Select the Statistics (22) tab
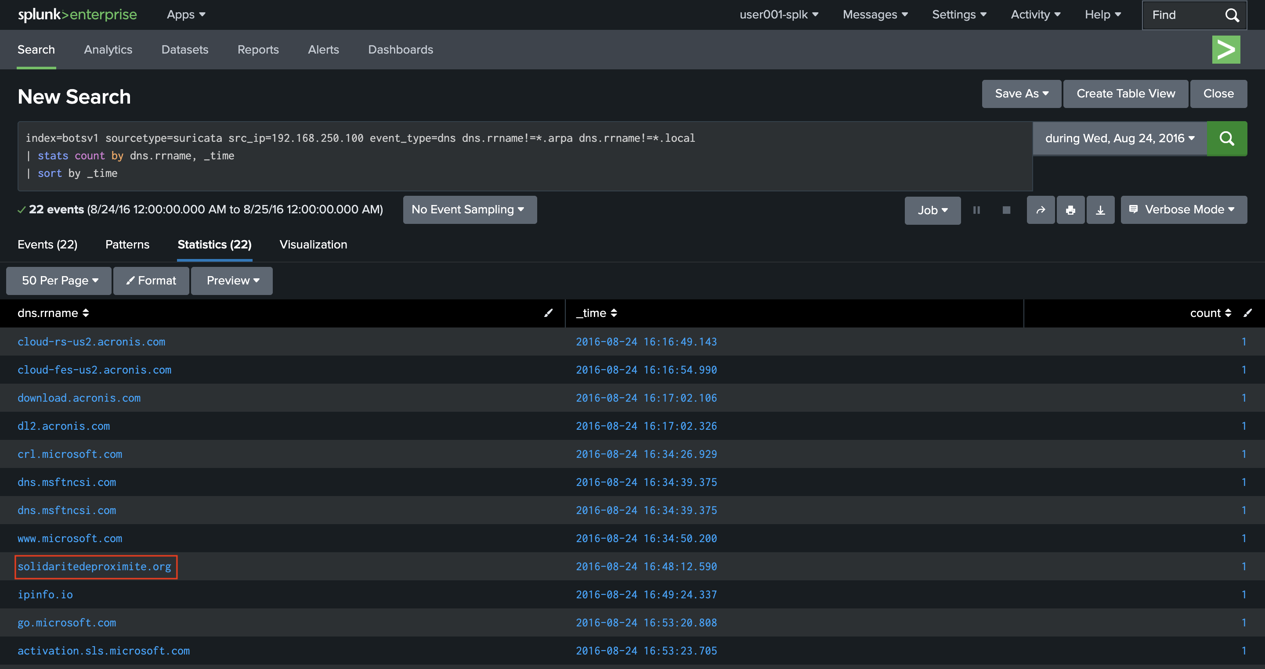The height and width of the screenshot is (669, 1265). pyautogui.click(x=215, y=245)
